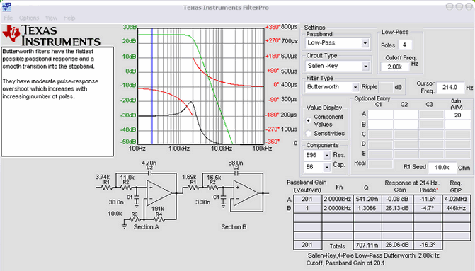The image size is (475, 271).
Task: Select the Component Values radio button
Action: (x=309, y=120)
